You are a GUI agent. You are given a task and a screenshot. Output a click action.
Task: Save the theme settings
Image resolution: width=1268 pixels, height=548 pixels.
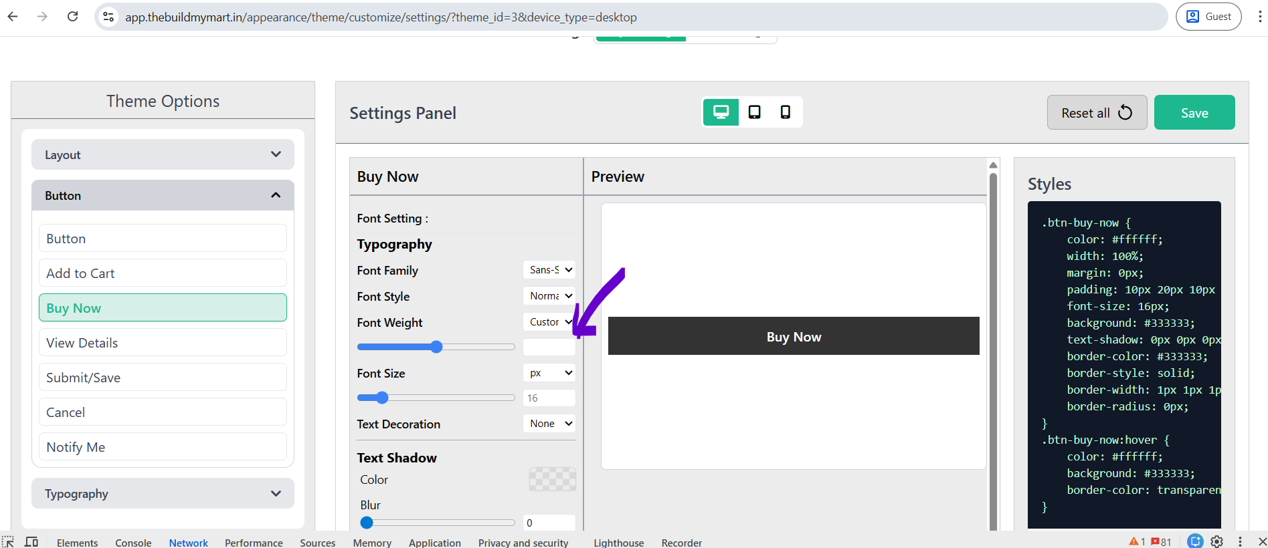click(1194, 112)
